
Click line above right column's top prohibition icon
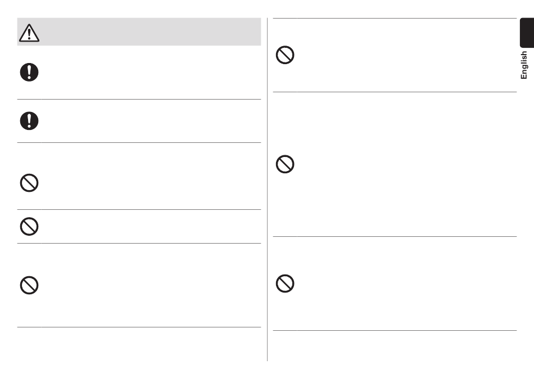click(x=395, y=18)
